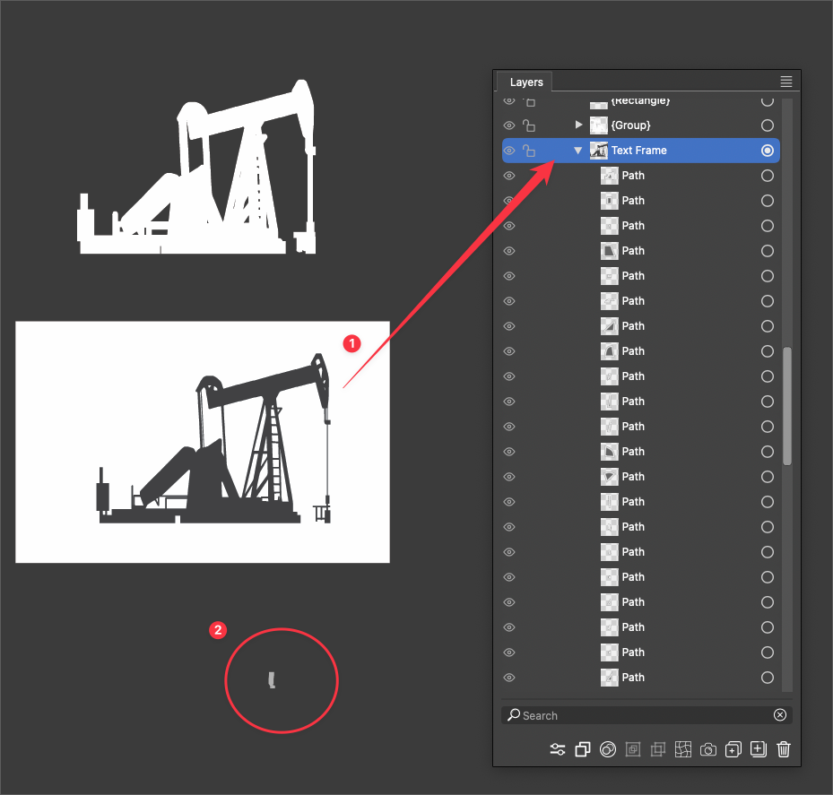The height and width of the screenshot is (795, 833).
Task: Click the layer Search input field
Action: pos(641,715)
